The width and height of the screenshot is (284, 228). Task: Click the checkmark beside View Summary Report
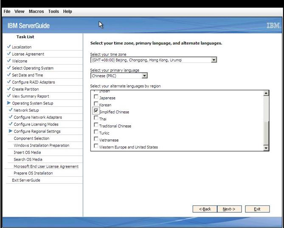8,96
